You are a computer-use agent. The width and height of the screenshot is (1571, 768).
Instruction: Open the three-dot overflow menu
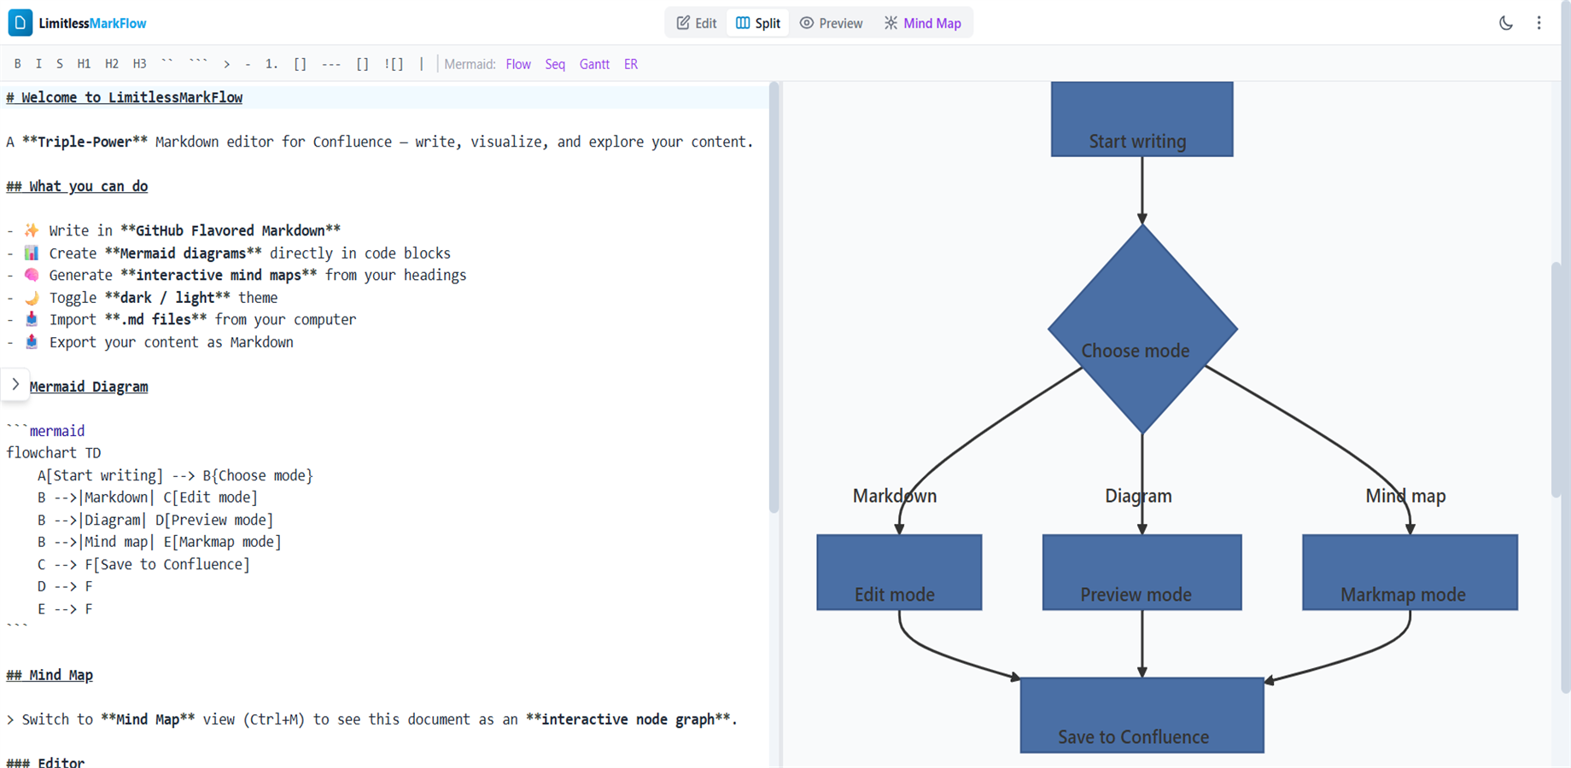[x=1539, y=23]
